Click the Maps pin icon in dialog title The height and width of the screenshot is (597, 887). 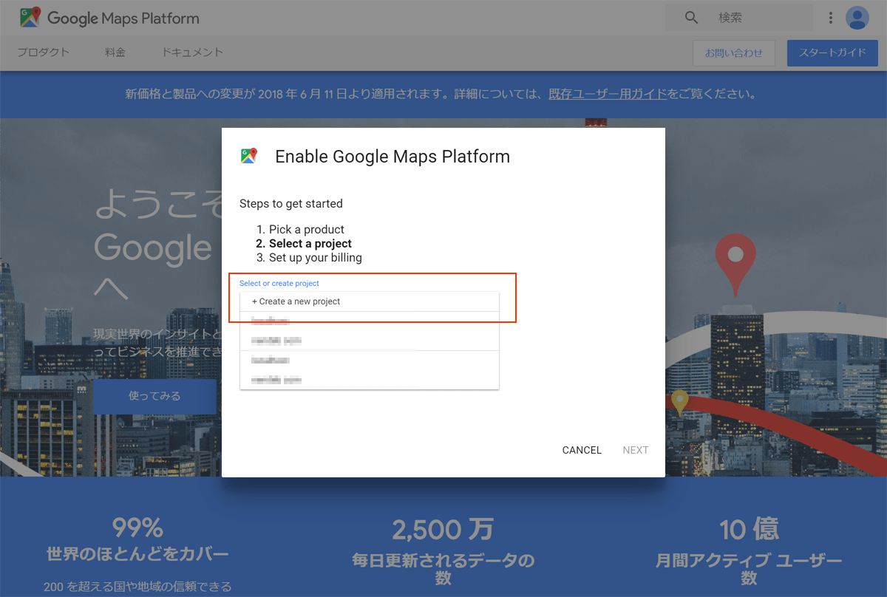[x=248, y=156]
